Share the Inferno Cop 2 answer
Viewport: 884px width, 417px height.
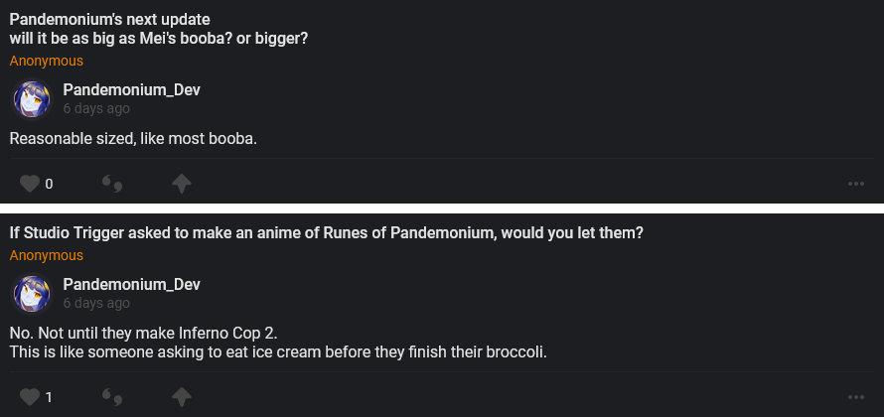181,397
